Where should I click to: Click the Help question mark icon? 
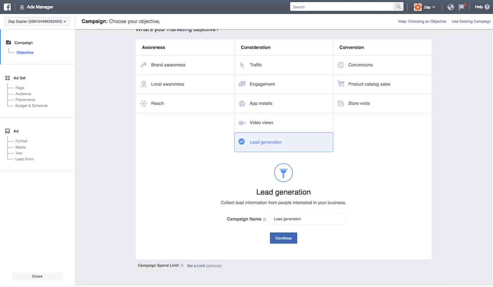[487, 7]
